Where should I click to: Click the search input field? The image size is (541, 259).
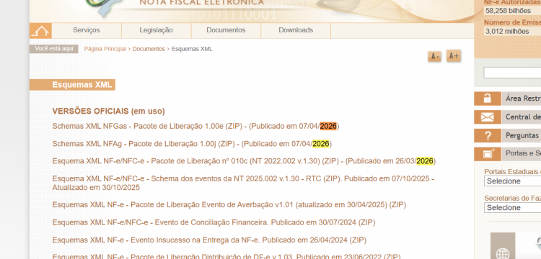(x=512, y=73)
